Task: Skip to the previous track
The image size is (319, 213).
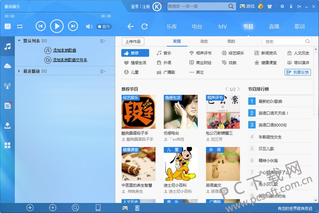Action: tap(40, 26)
